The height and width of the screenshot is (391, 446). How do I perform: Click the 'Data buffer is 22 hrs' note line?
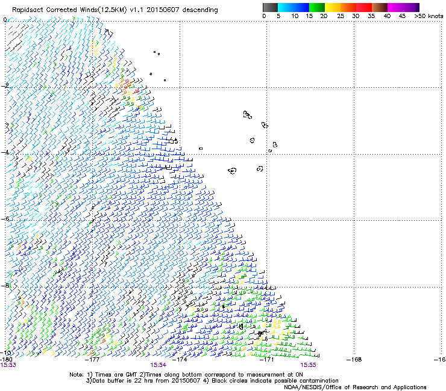(x=212, y=381)
